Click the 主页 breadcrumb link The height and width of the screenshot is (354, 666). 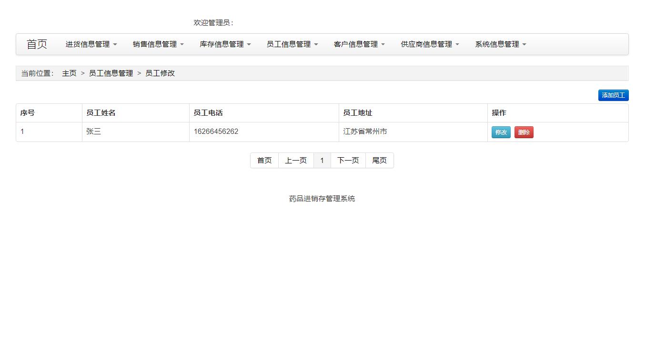69,73
